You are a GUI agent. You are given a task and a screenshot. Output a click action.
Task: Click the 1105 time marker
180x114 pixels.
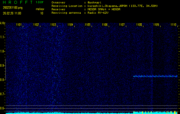(88, 25)
